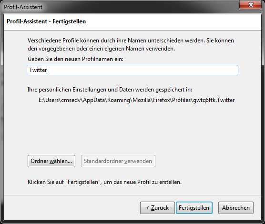Cancel the wizard with Abbrechen
The width and height of the screenshot is (265, 224).
tap(236, 208)
